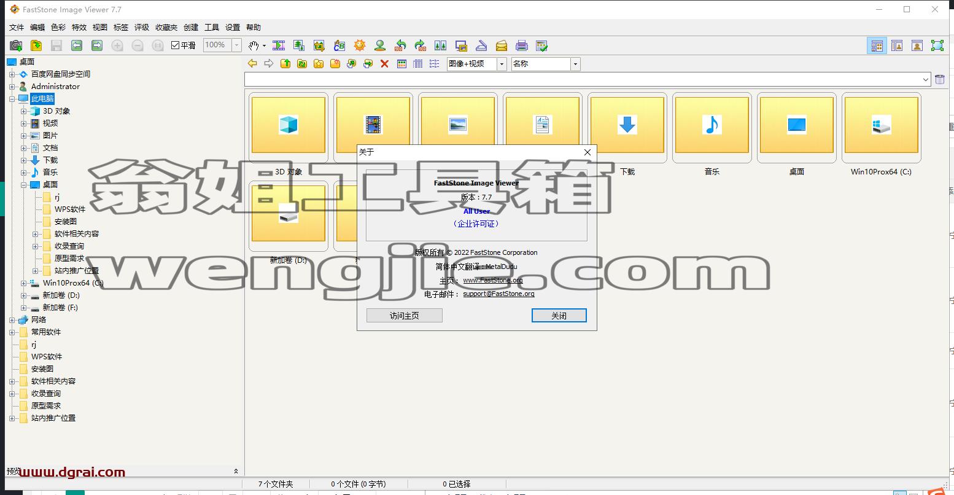Open the 特效 menu
This screenshot has height=495, width=954.
pyautogui.click(x=79, y=28)
